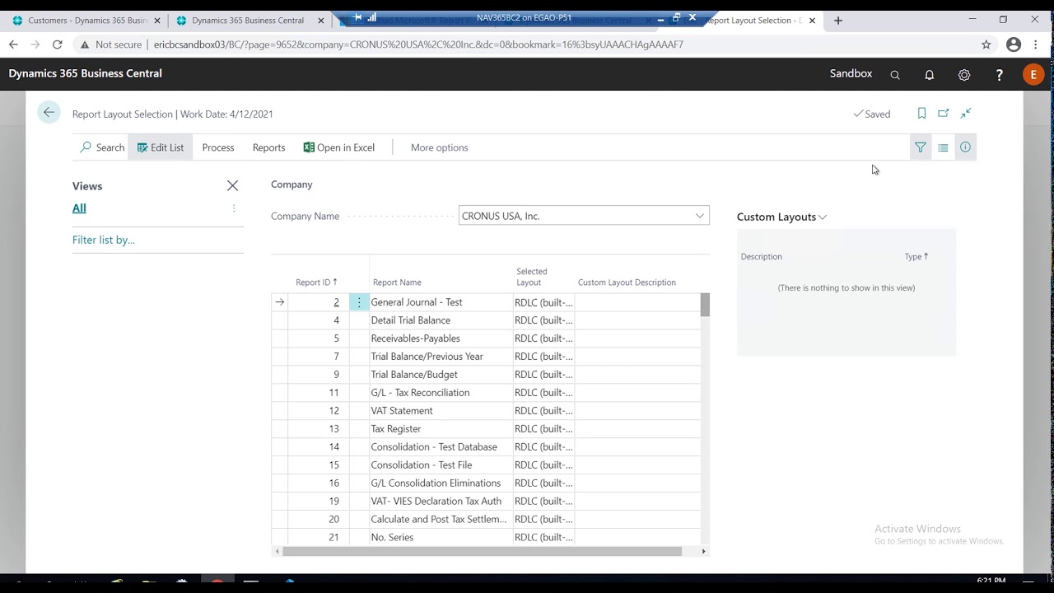
Task: Switch to the Customers browser tab
Action: pyautogui.click(x=86, y=20)
